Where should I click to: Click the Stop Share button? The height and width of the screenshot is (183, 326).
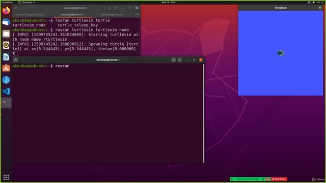(279, 179)
